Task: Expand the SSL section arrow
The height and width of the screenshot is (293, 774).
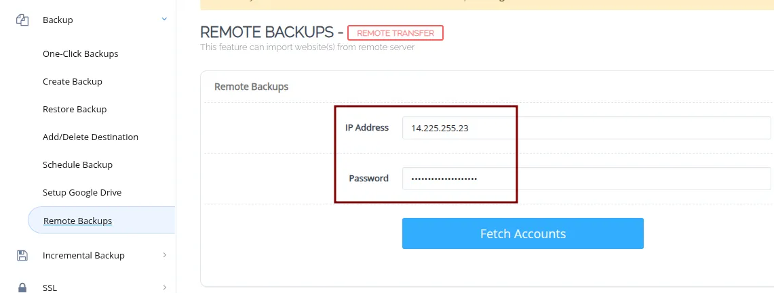Action: pyautogui.click(x=164, y=288)
